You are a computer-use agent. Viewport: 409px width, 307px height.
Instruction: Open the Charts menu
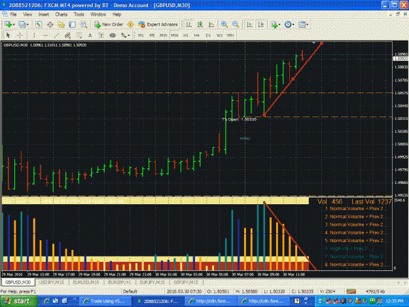(62, 14)
